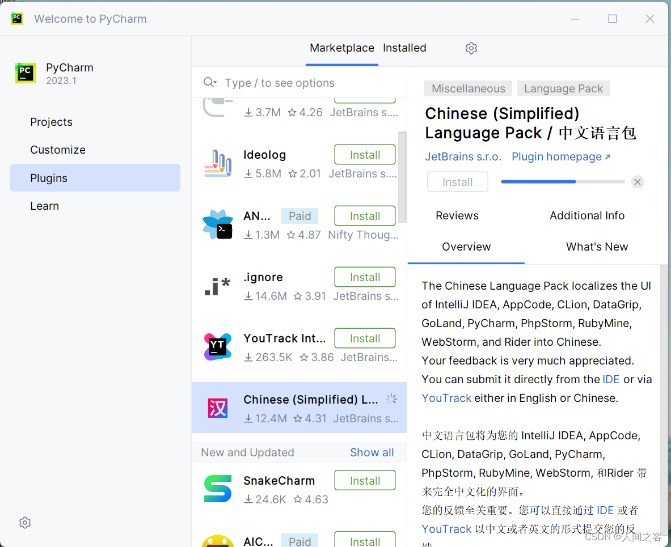Viewport: 671px width, 547px height.
Task: Open the Additional Info tab
Action: point(587,215)
